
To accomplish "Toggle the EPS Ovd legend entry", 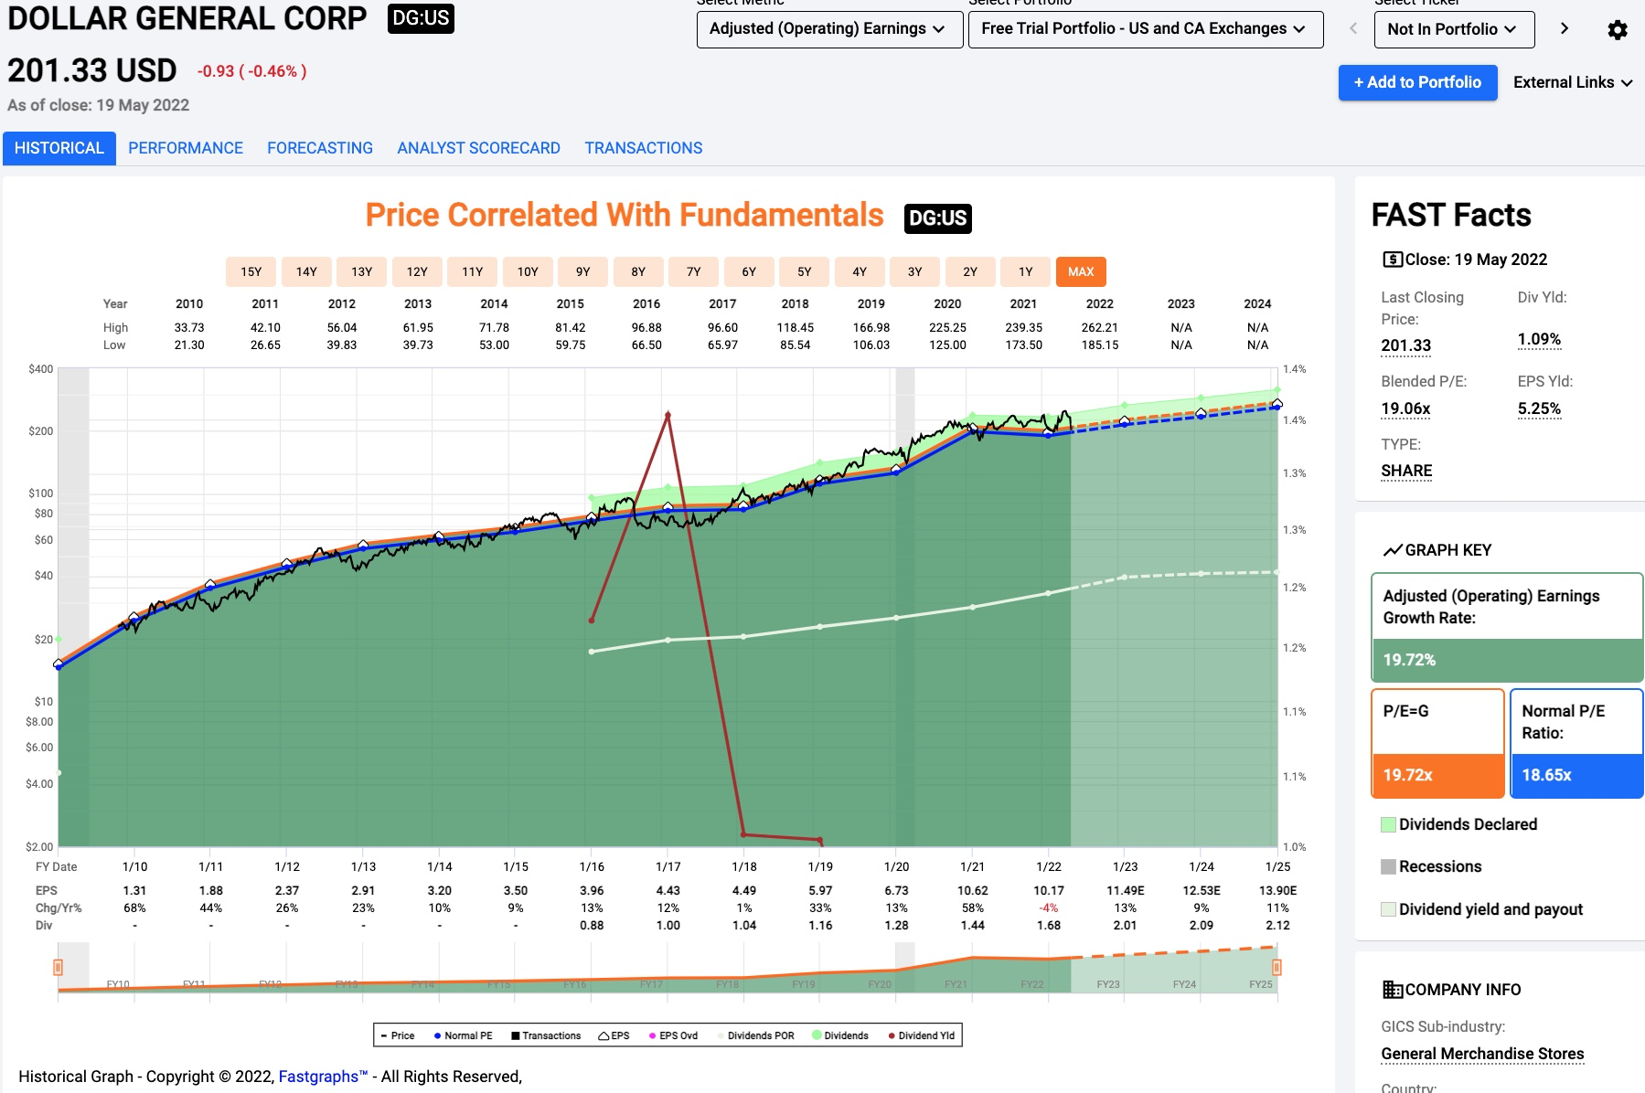I will (673, 1035).
